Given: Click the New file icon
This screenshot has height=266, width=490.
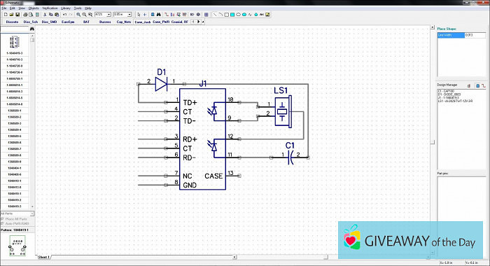Looking at the screenshot, I should click(x=6, y=15).
